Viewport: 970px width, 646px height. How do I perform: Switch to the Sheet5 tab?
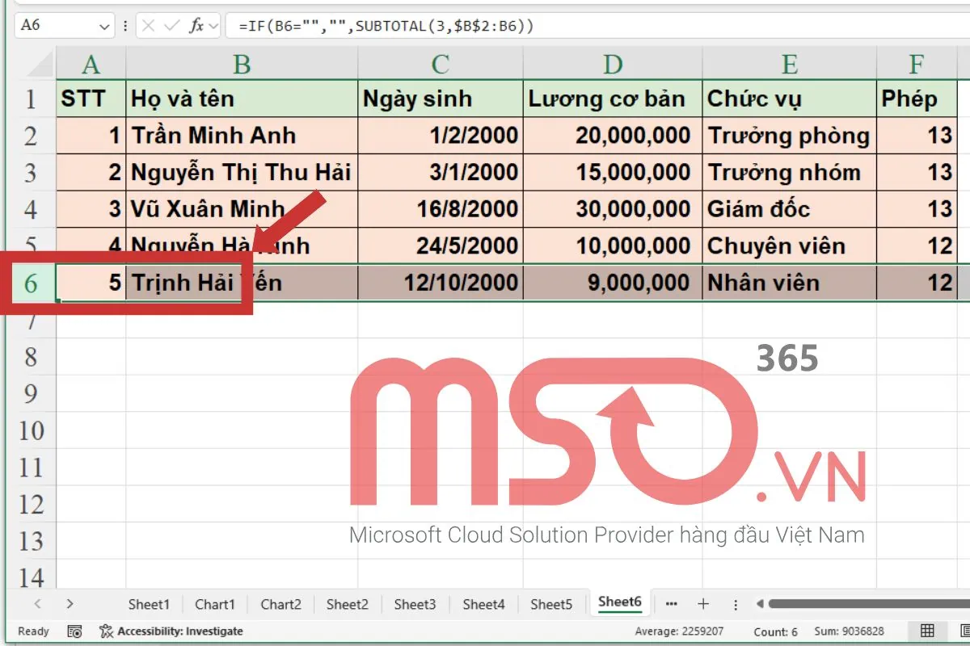[551, 603]
